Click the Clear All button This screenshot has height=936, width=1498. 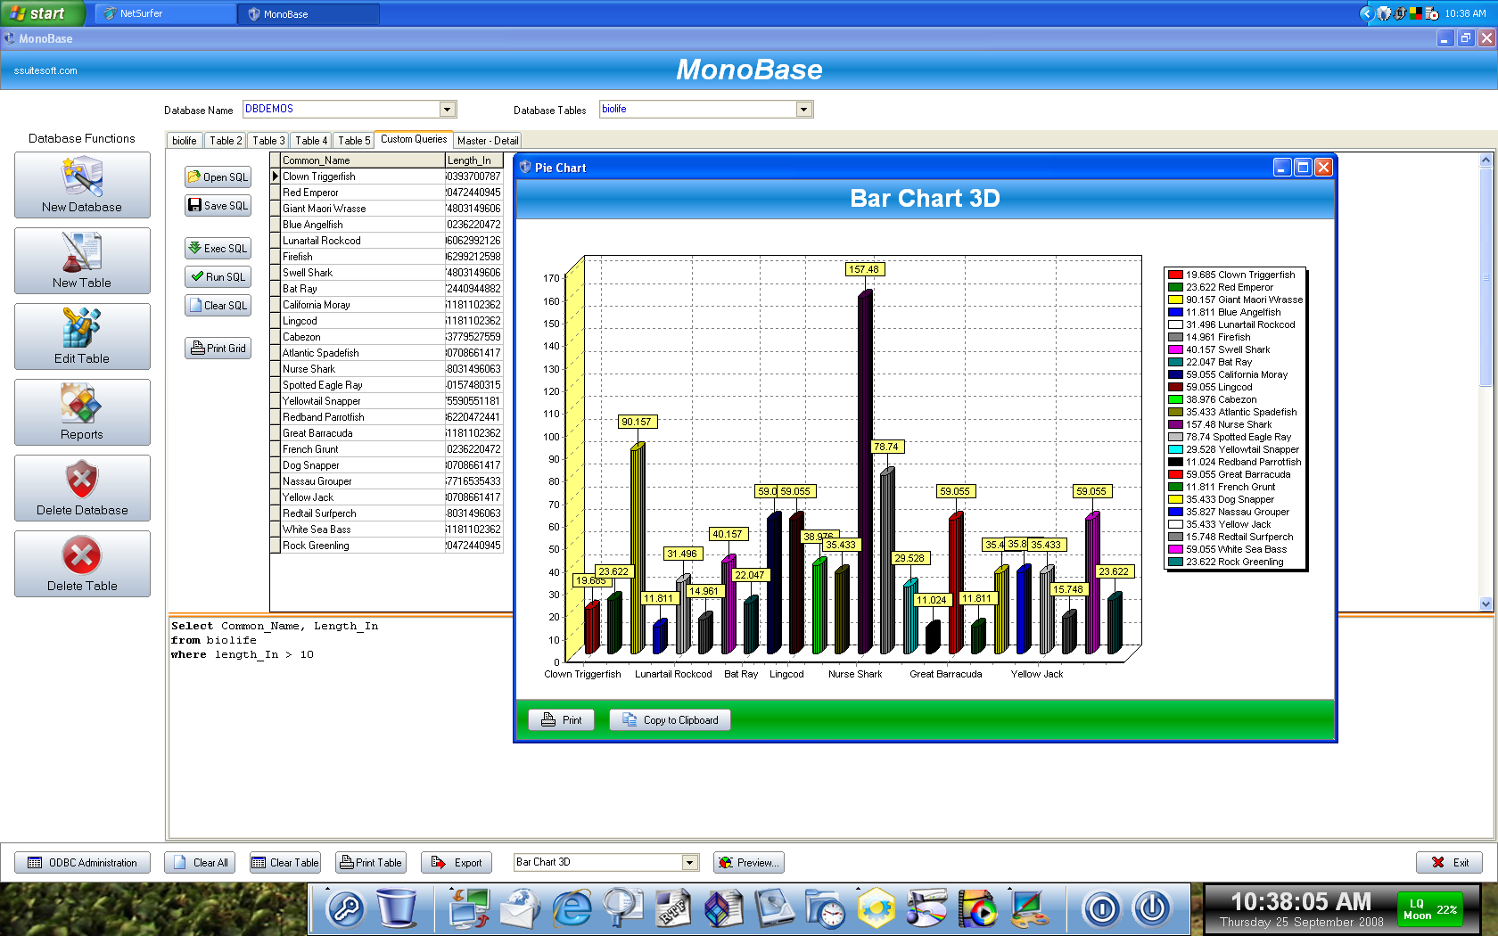202,863
